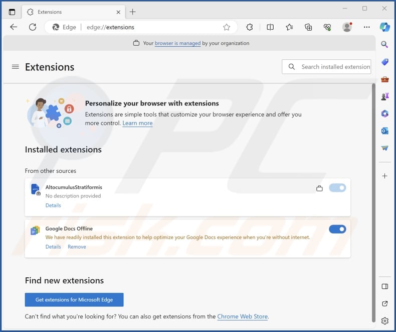Click the page vertical scrollbar

pyautogui.click(x=373, y=202)
